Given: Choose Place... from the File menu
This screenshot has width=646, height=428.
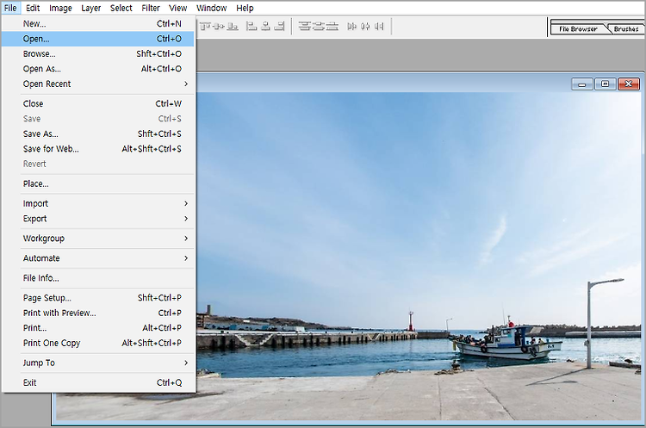Looking at the screenshot, I should [98, 183].
